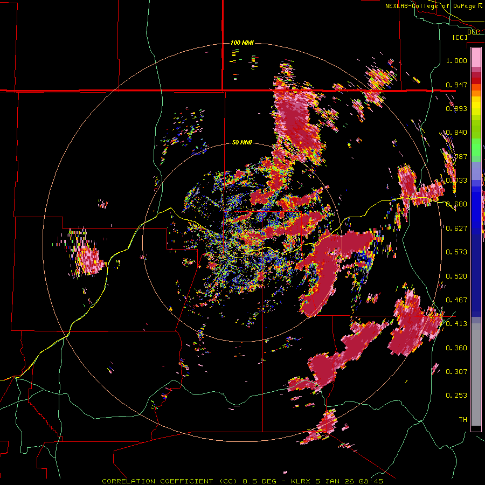Screen dimensions: 485x485
Task: Click the 0.467 scale value
Action: (x=456, y=300)
